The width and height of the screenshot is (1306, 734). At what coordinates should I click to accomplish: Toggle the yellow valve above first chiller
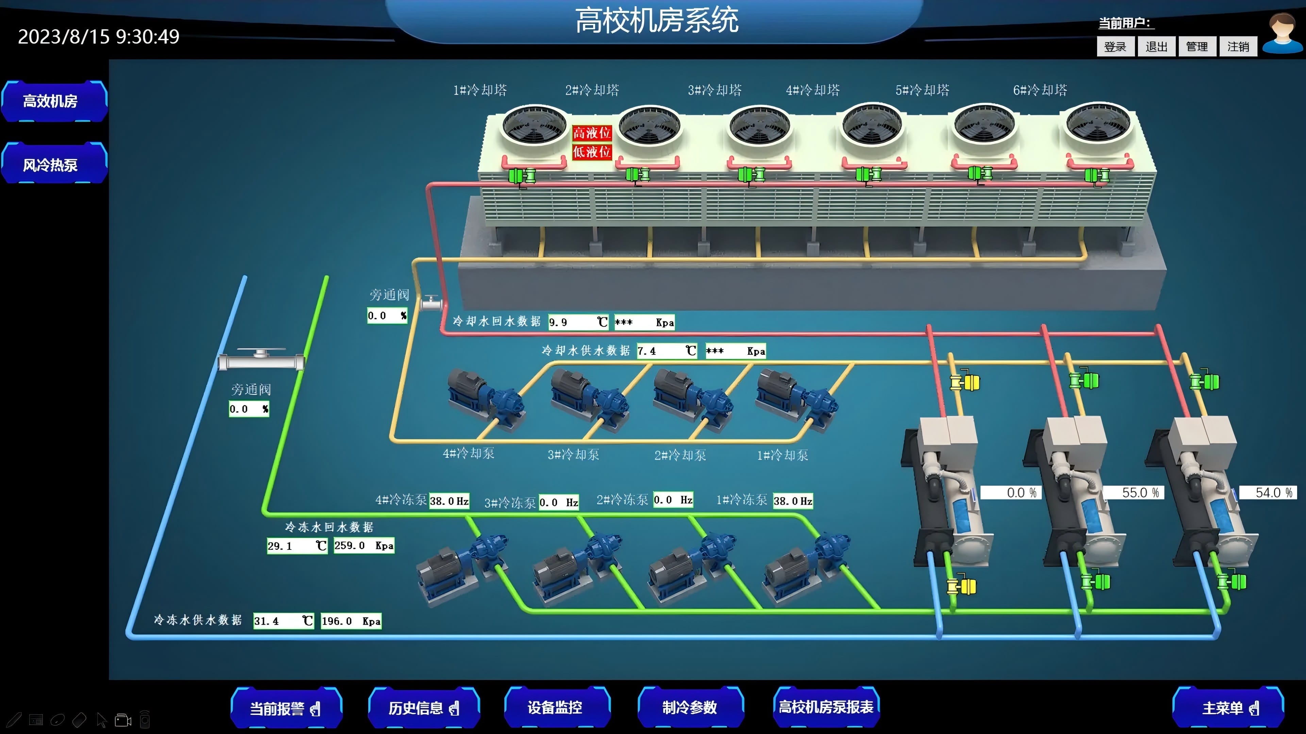(965, 382)
